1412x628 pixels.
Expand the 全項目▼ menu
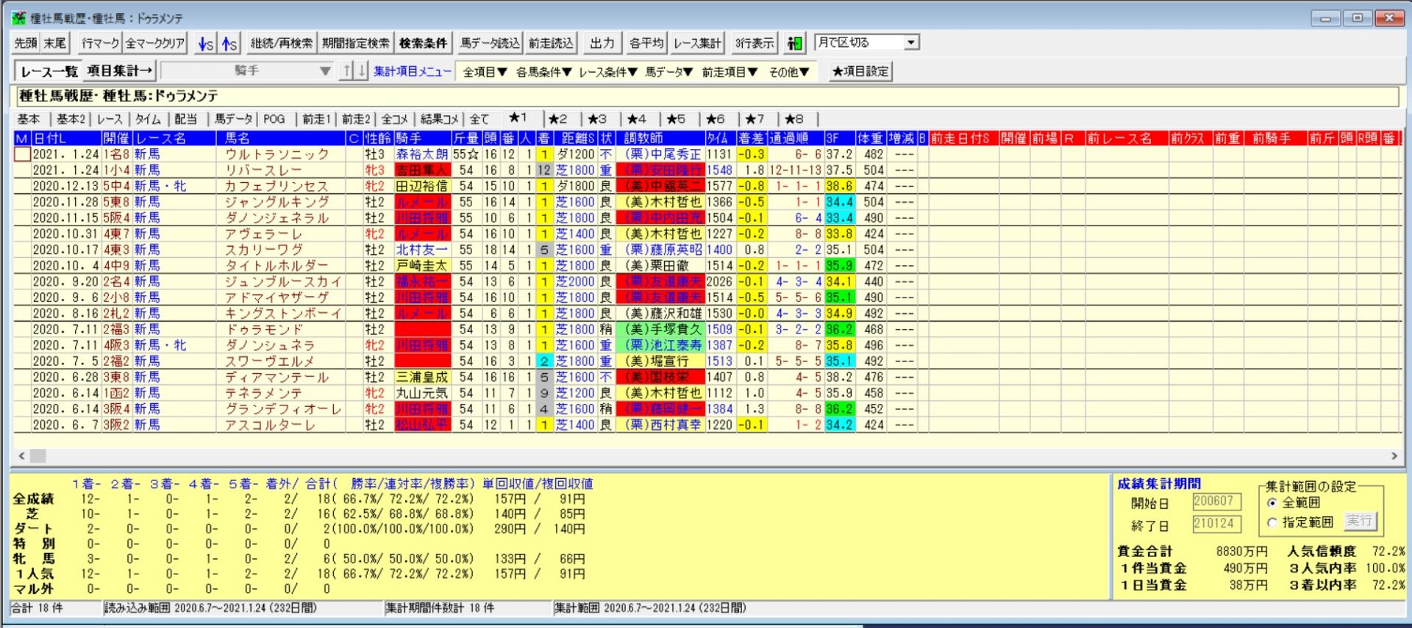pos(485,72)
